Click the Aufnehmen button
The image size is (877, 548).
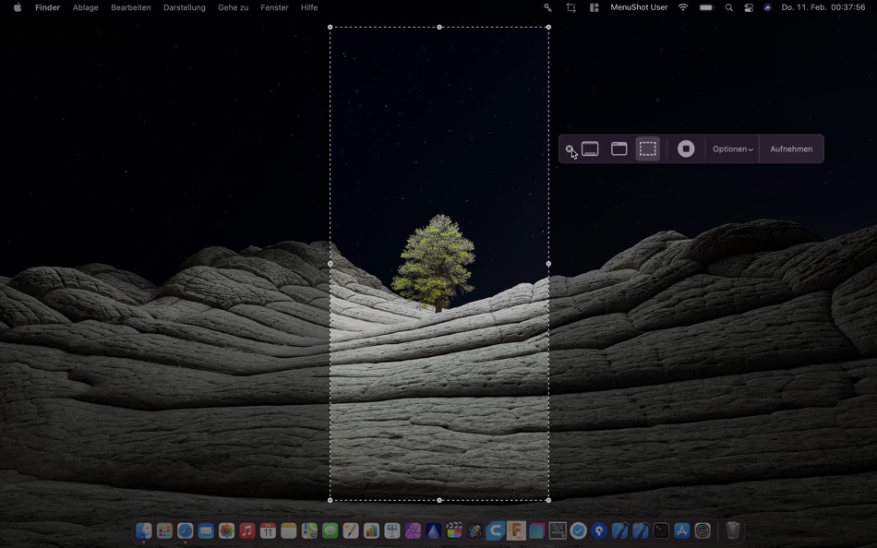pos(791,149)
